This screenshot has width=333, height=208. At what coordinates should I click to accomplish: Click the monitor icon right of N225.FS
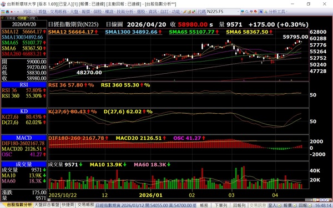(243, 12)
